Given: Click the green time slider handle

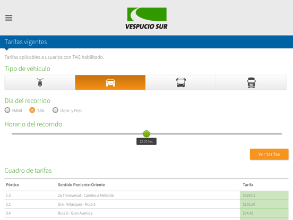Looking at the screenshot, I should 146,133.
